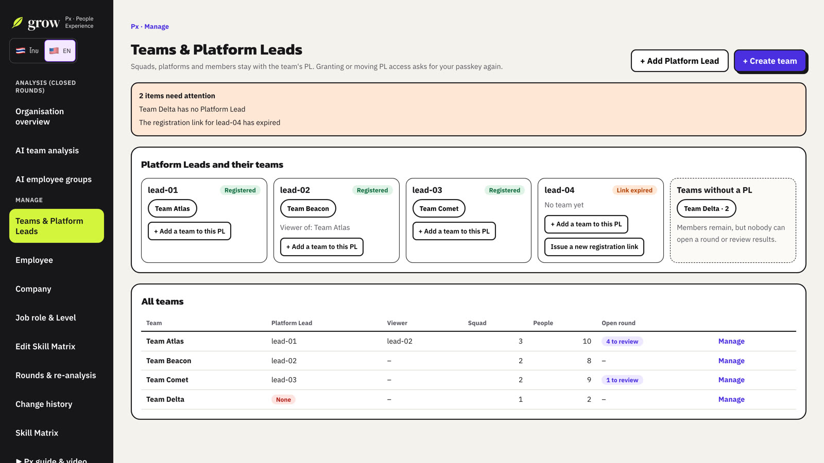Add a team to lead-03
Image resolution: width=824 pixels, height=463 pixels.
(454, 231)
